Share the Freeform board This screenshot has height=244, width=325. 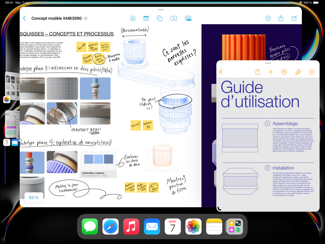click(281, 18)
